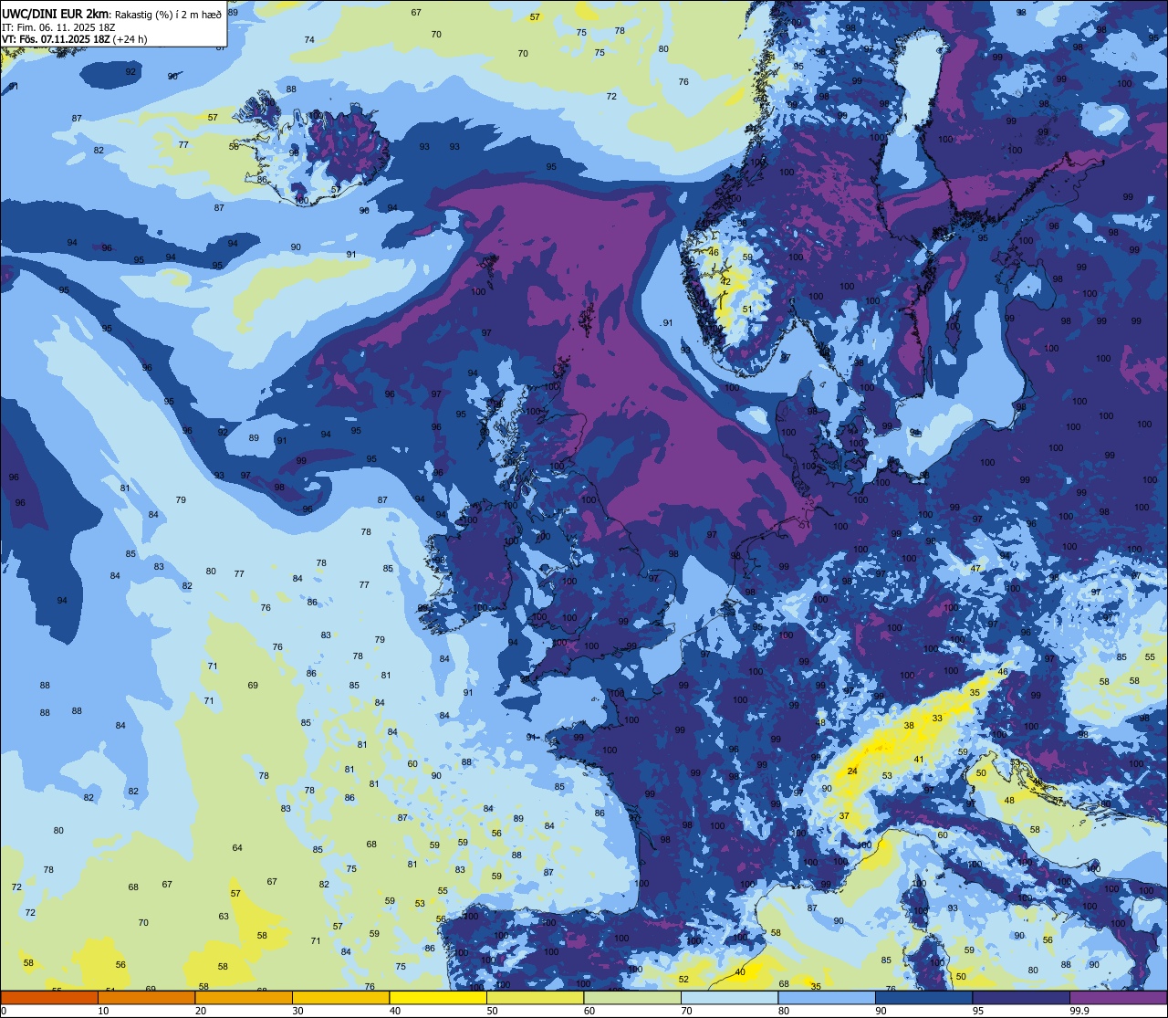Click the '24' humidity value over the Alps
This screenshot has height=1018, width=1168.
pos(852,771)
